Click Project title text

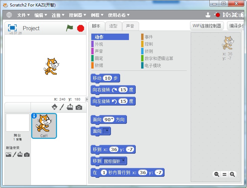coord(31,28)
